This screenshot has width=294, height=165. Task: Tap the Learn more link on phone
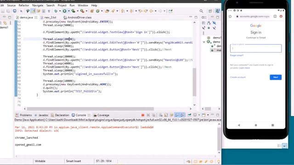coord(244,68)
